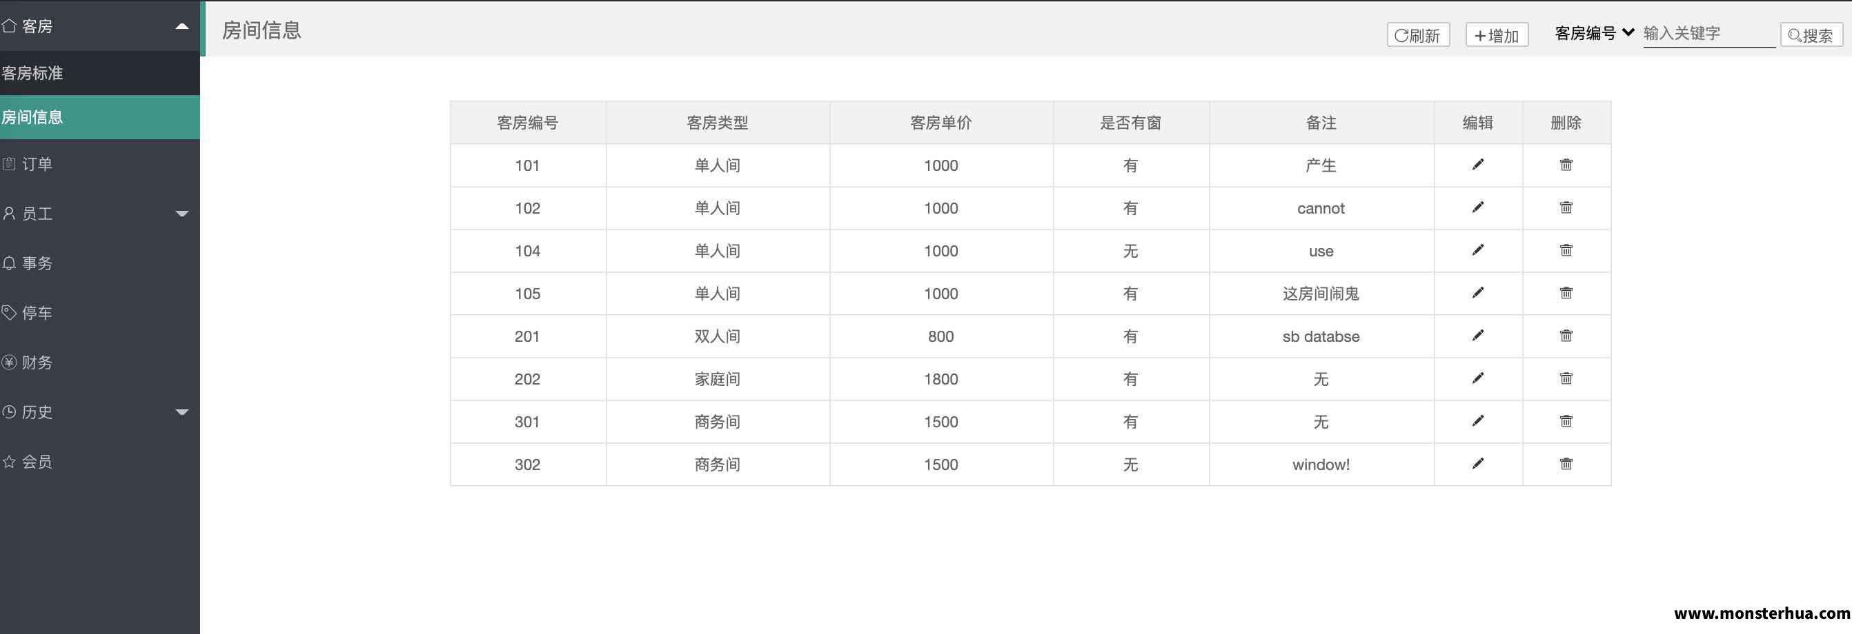This screenshot has width=1852, height=634.
Task: Click the room number 302 cell
Action: [x=528, y=464]
